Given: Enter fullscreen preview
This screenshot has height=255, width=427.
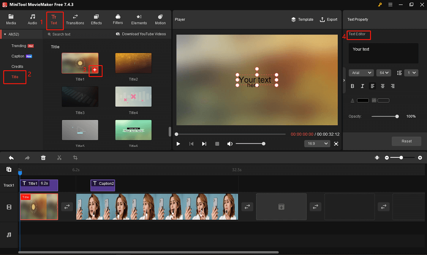Looking at the screenshot, I should (336, 144).
